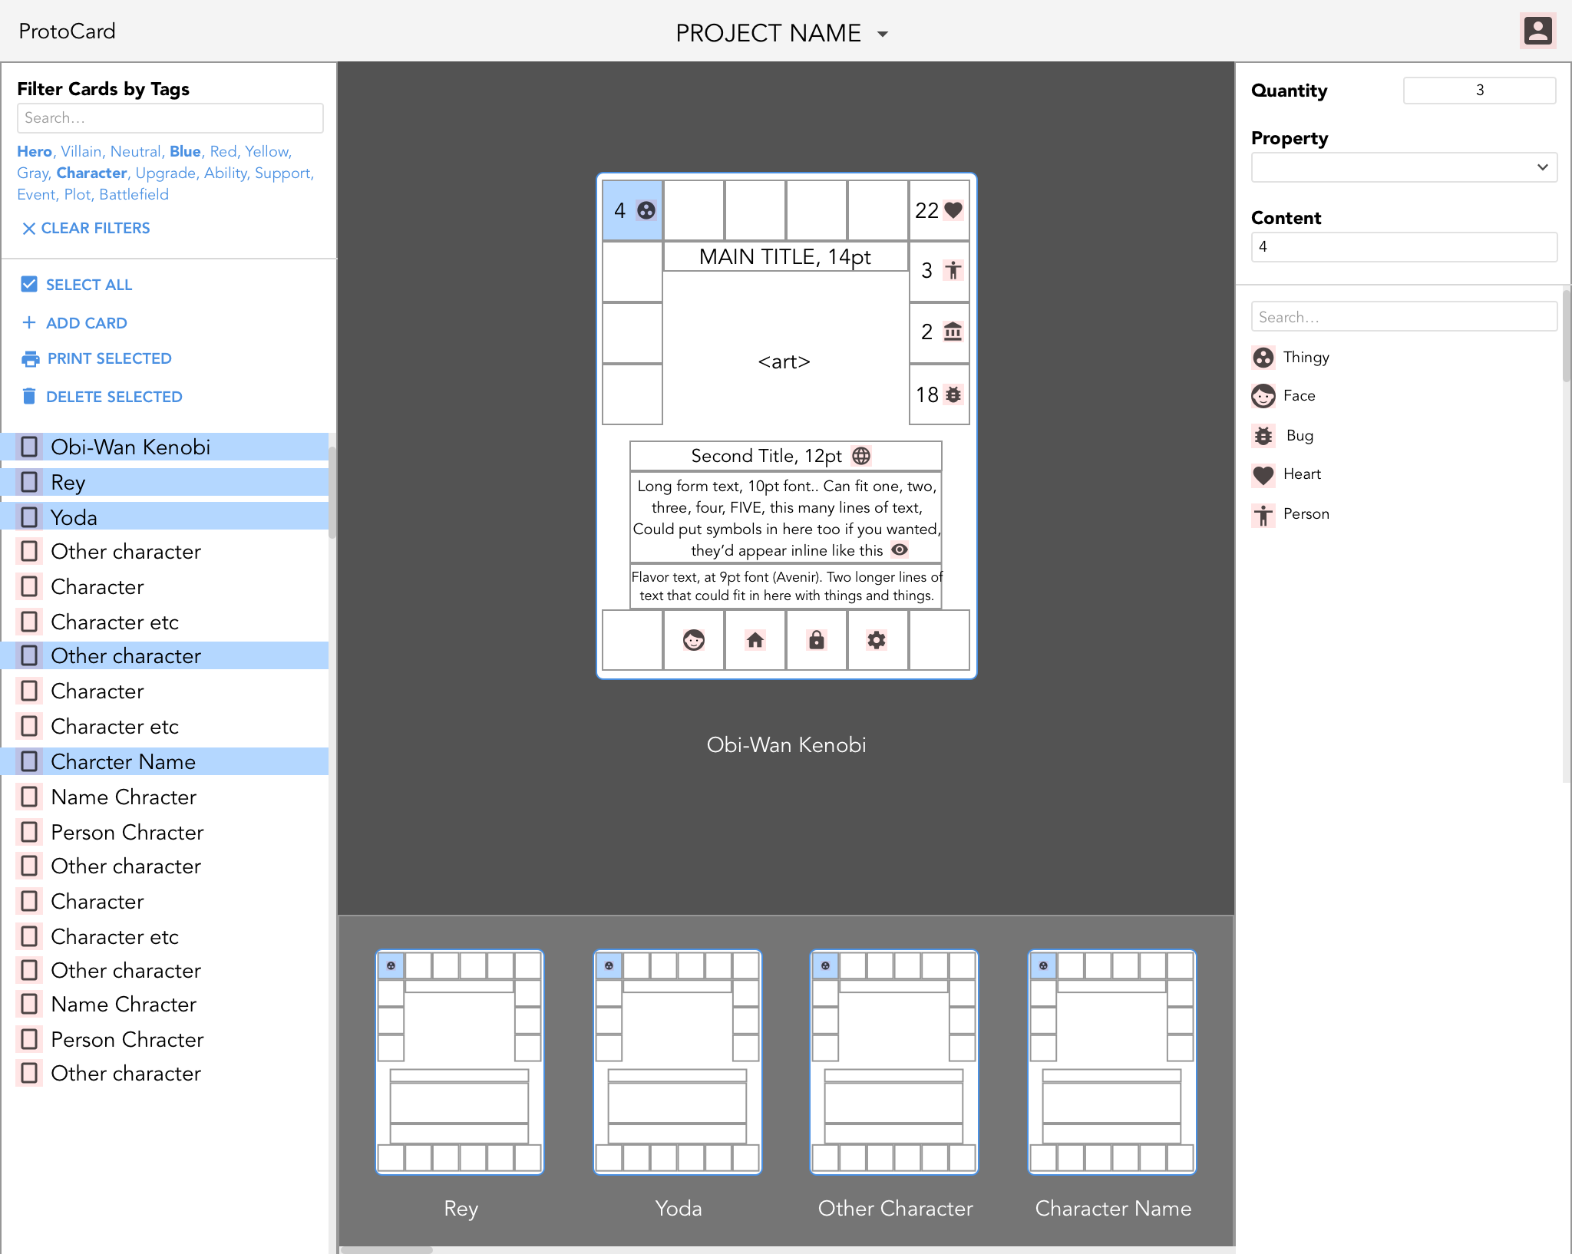Click ADD CARD button

pyautogui.click(x=87, y=322)
